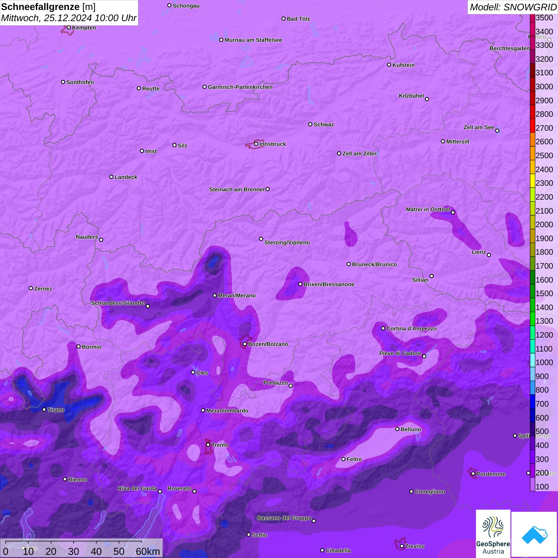Click the 100 m legend color
Image resolution: width=558 pixels, height=558 pixels.
coord(532,484)
